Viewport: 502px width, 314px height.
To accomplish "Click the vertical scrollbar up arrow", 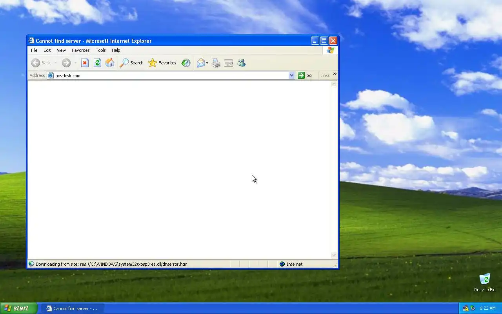I will 334,84.
